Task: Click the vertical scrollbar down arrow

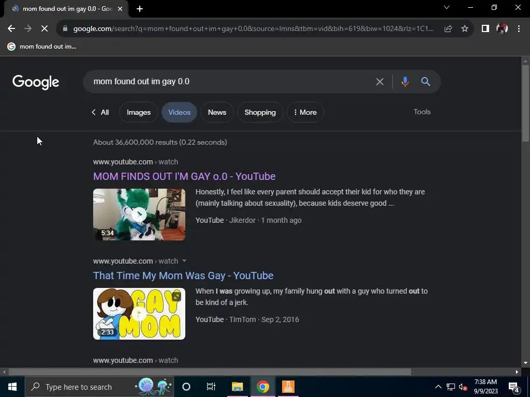Action: (x=525, y=363)
